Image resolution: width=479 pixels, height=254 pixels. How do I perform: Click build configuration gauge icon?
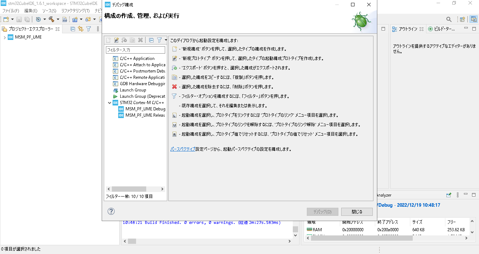pos(39,19)
